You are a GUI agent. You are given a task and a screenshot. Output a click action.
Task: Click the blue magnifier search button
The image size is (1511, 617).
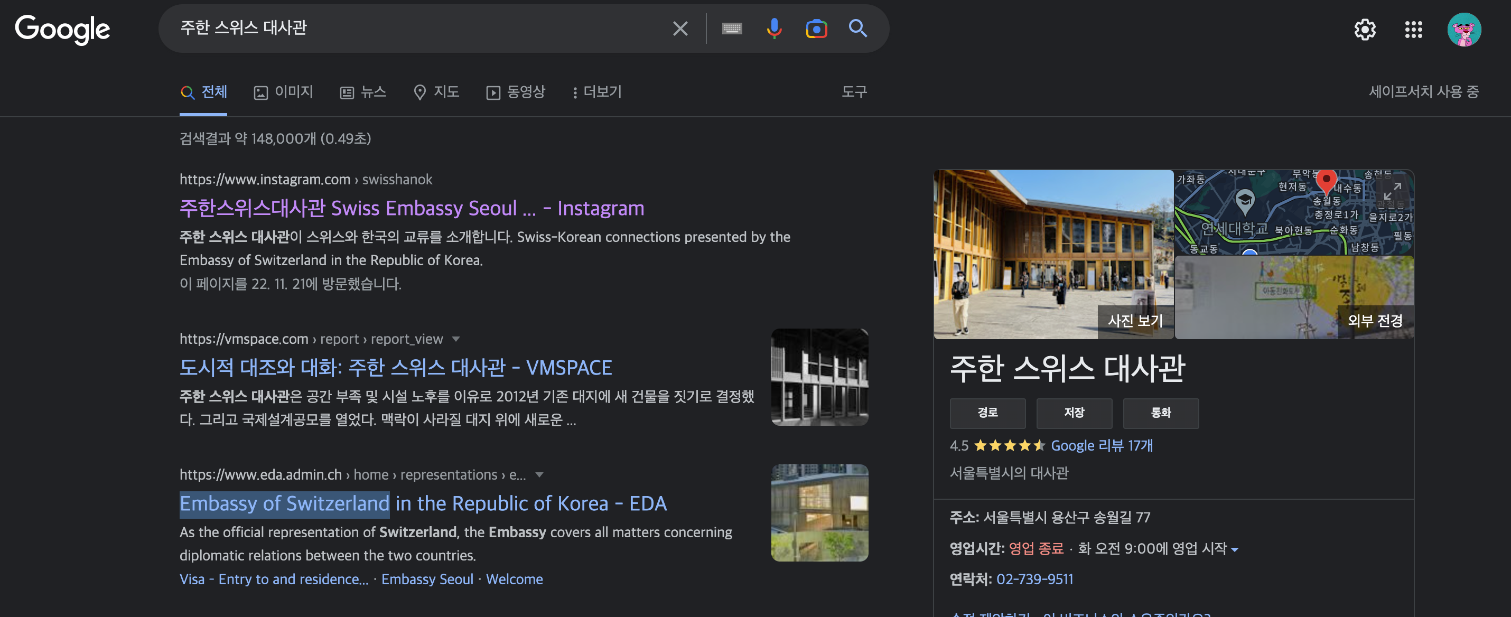[x=857, y=28]
